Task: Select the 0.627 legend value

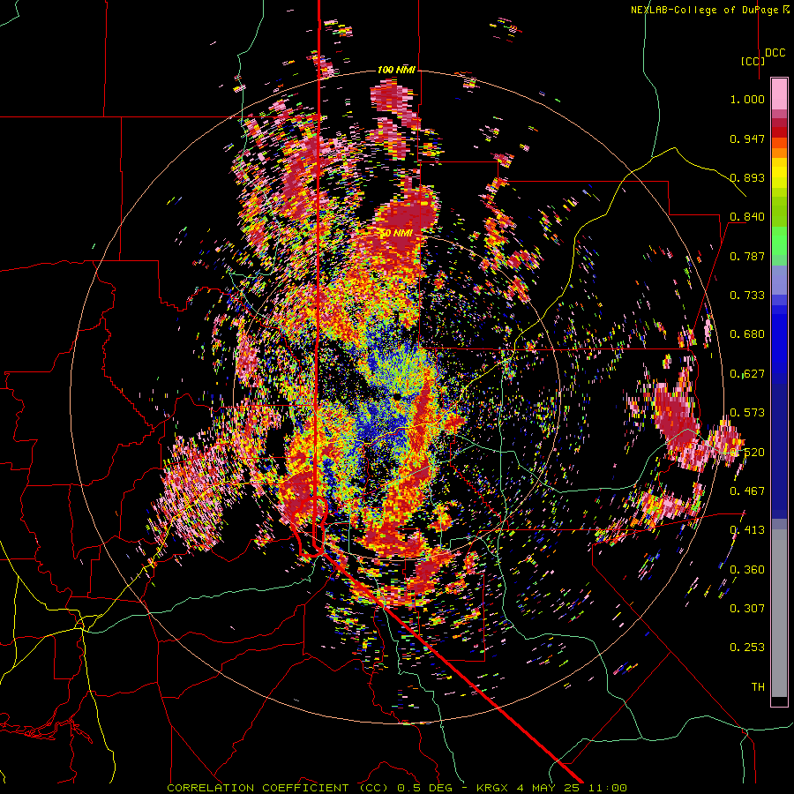Action: 747,374
